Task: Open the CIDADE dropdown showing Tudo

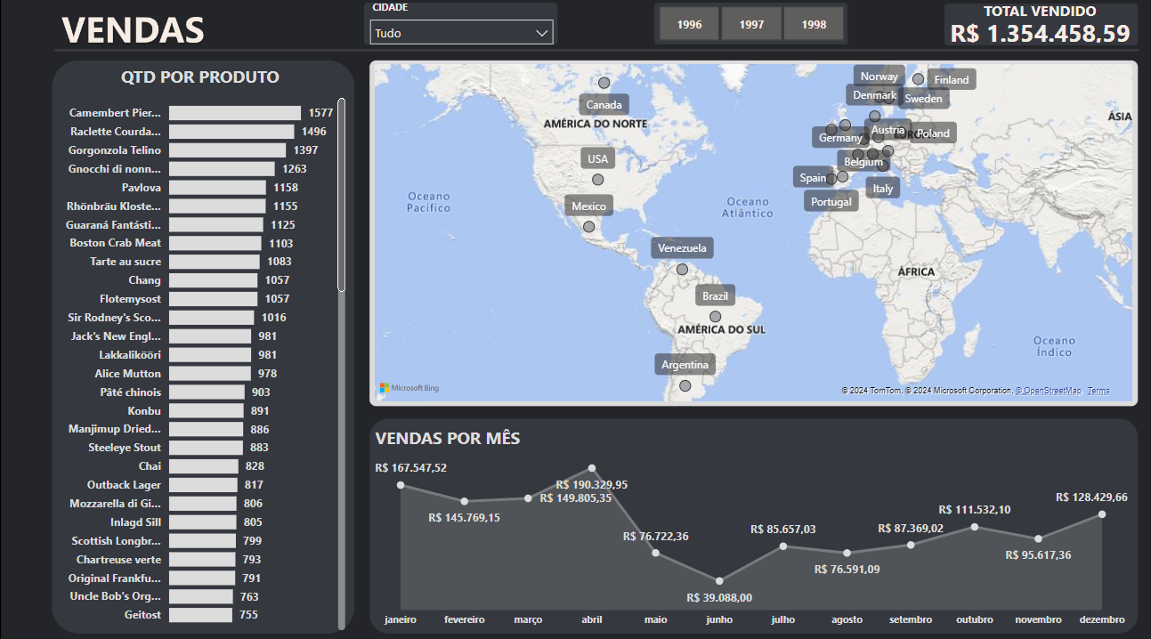Action: (461, 33)
